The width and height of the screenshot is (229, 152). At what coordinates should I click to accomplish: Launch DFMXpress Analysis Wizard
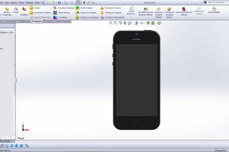coord(169,13)
